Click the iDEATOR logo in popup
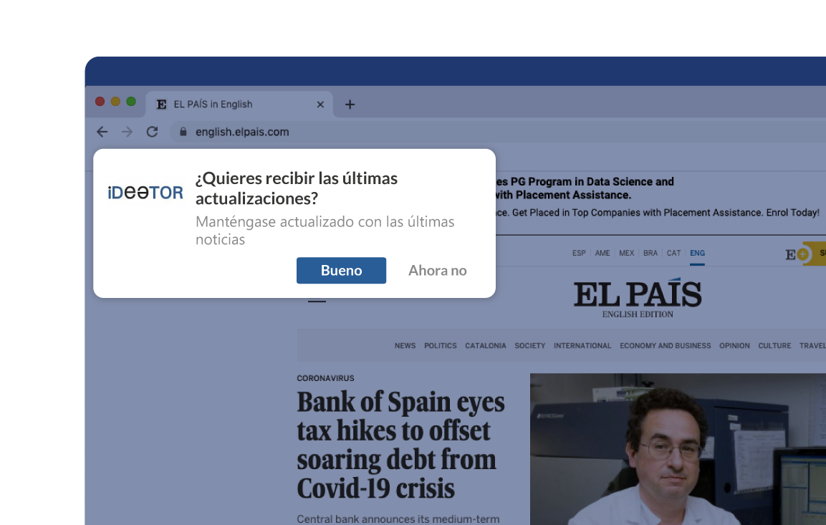The image size is (826, 525). pos(145,193)
